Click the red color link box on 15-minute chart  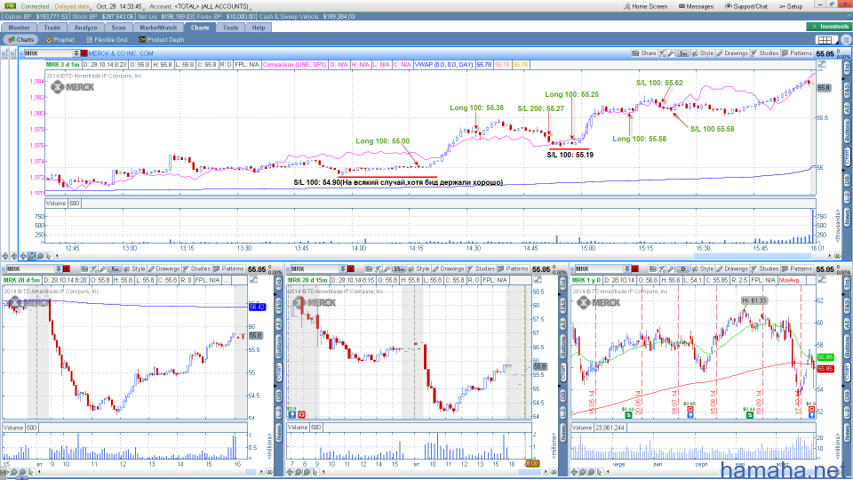click(351, 268)
